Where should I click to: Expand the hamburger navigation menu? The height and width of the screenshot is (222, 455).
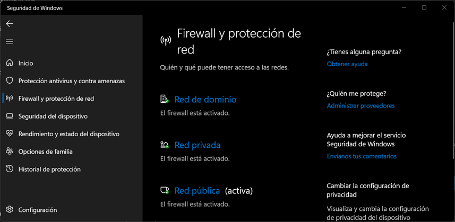pos(10,41)
